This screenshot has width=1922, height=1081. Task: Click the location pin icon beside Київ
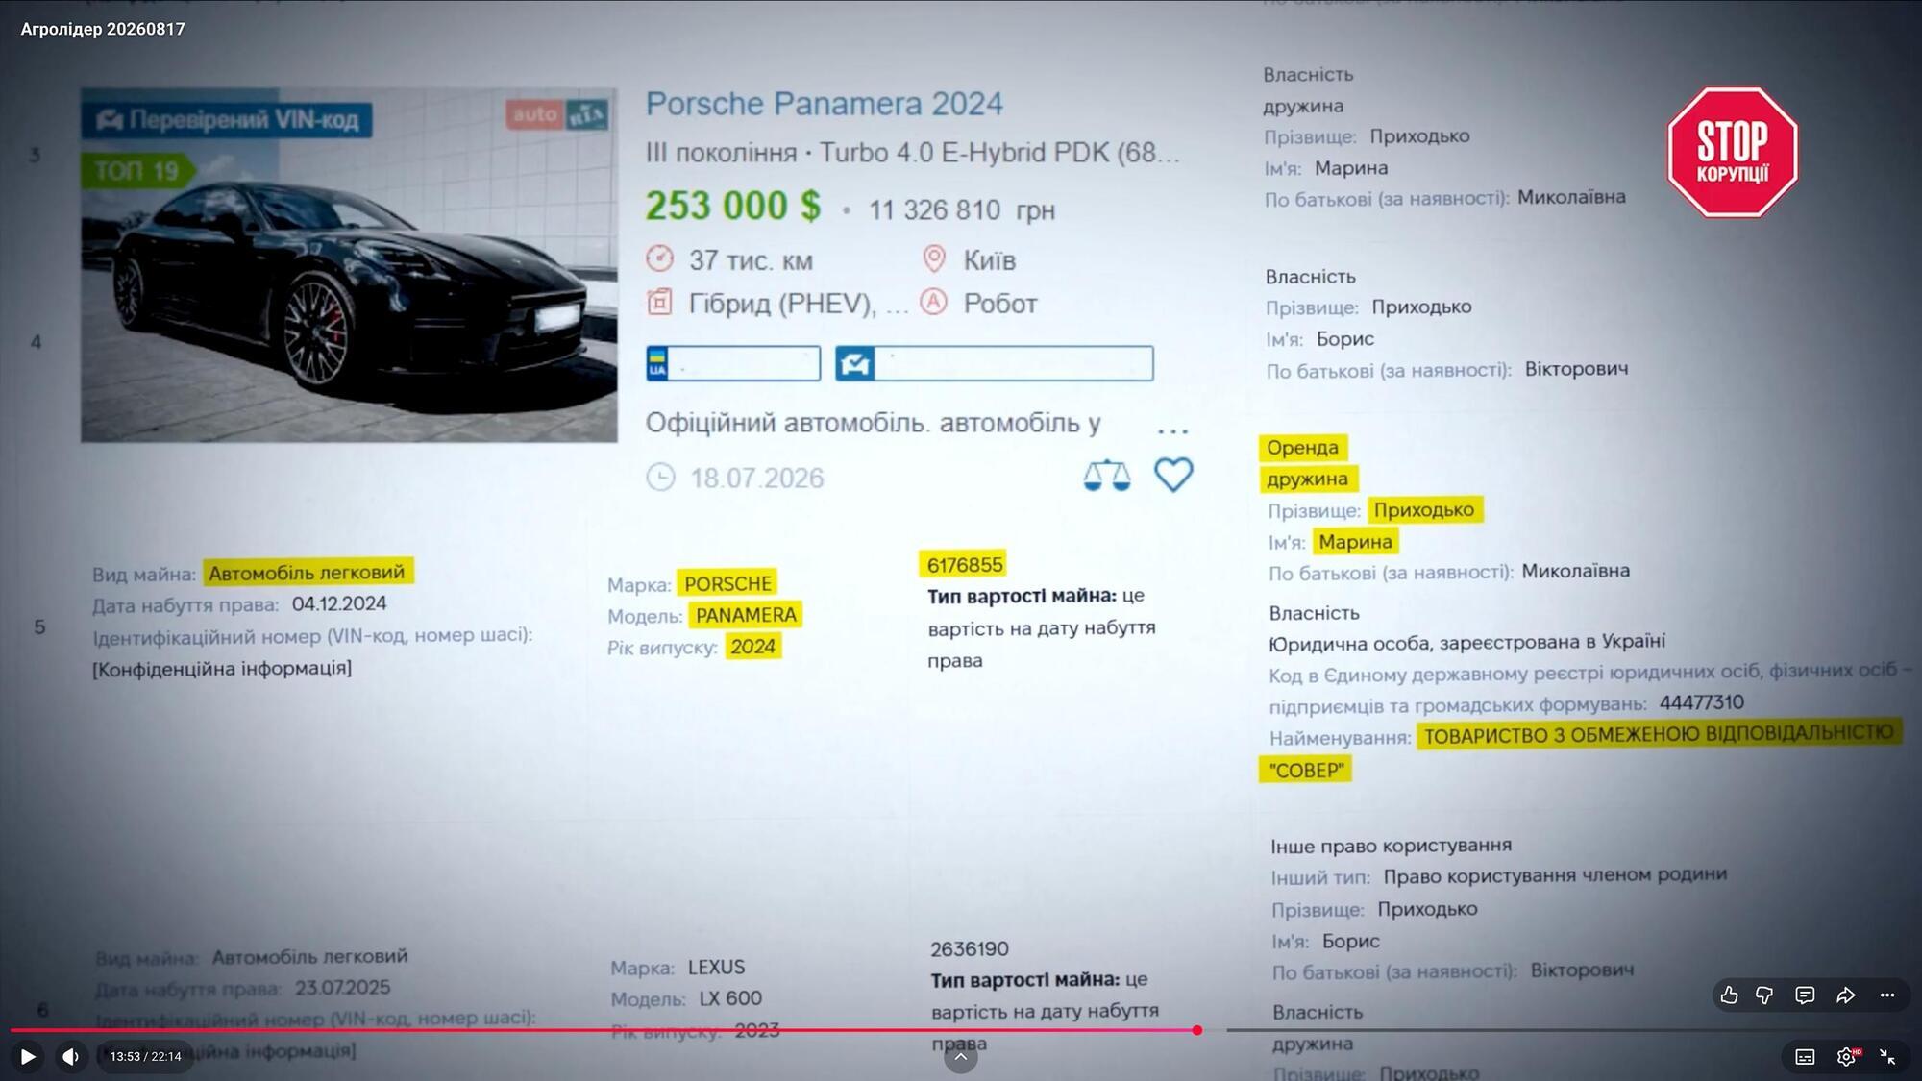(x=933, y=258)
